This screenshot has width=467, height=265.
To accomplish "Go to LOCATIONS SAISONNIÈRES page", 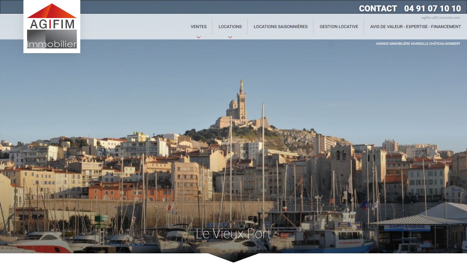I will click(x=280, y=27).
